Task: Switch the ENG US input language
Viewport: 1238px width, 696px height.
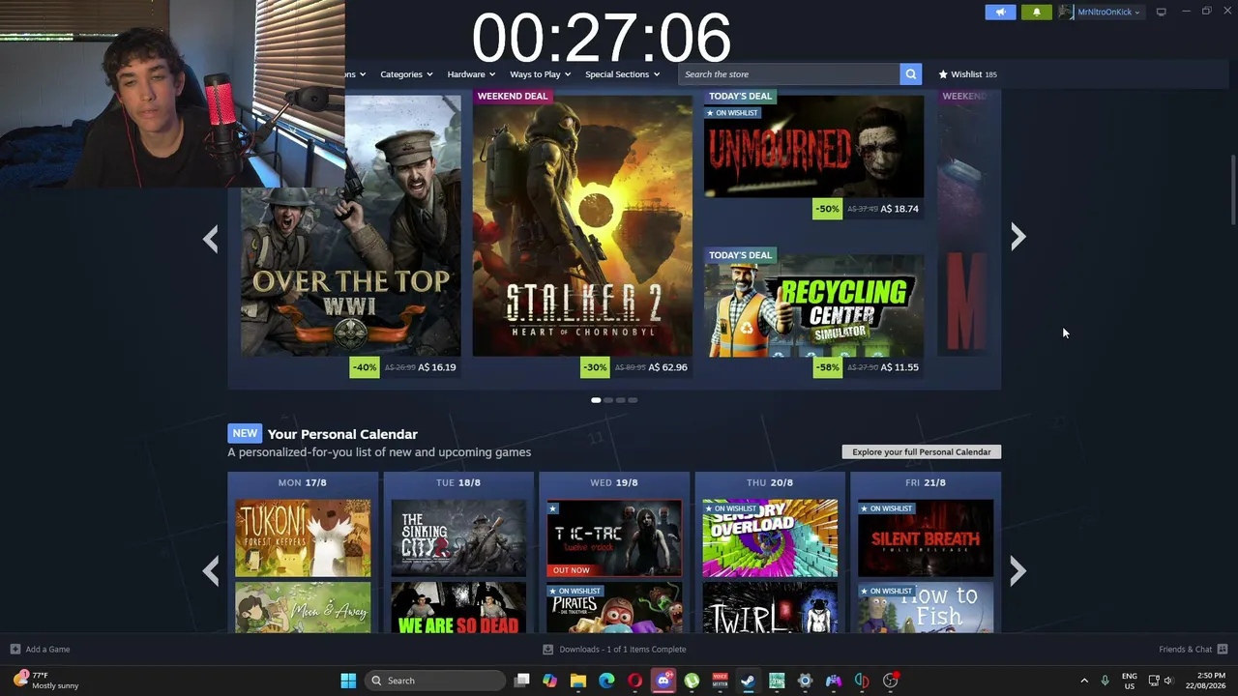Action: [1130, 681]
